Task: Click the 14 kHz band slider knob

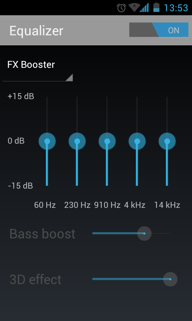Action: (x=167, y=141)
